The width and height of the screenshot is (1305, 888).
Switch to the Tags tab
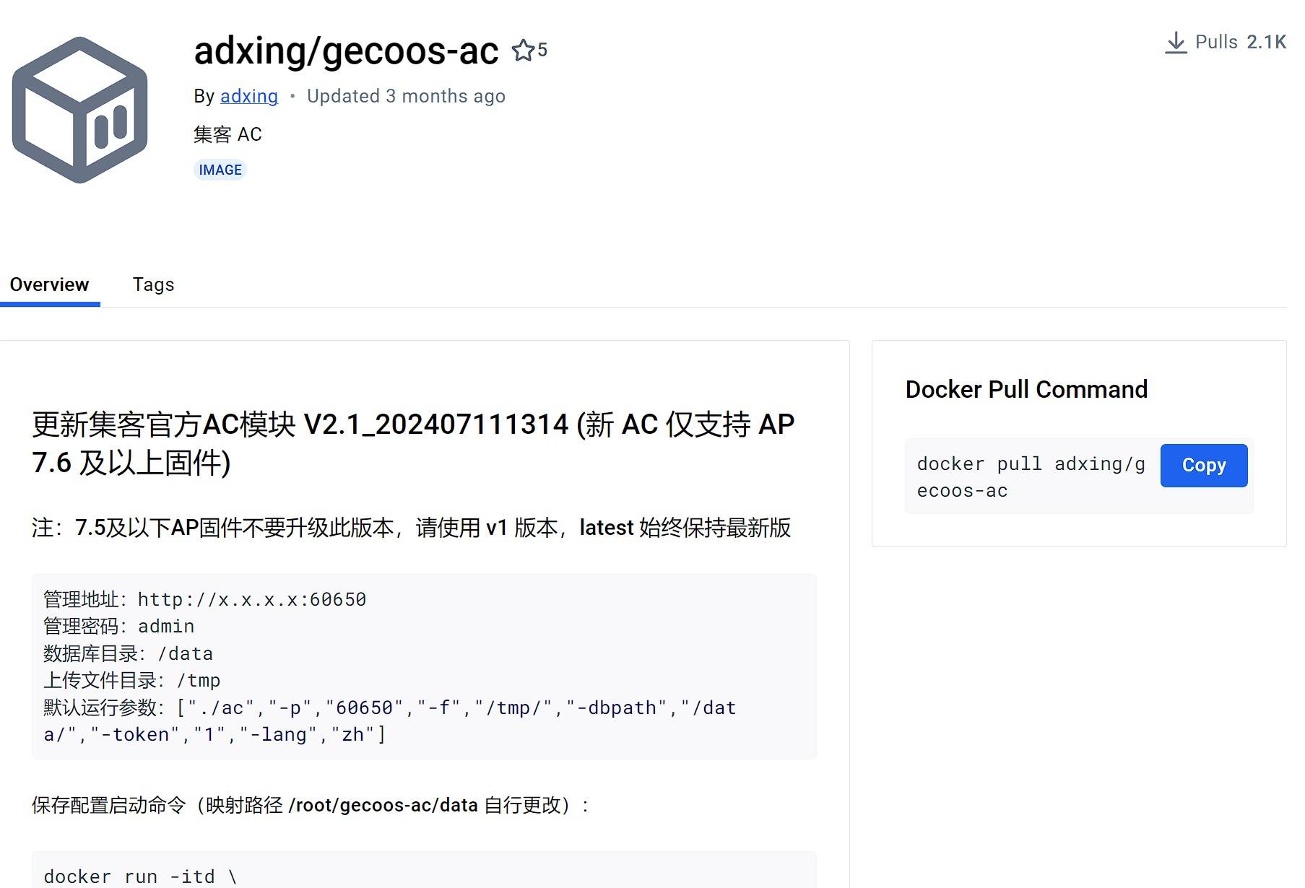[153, 284]
